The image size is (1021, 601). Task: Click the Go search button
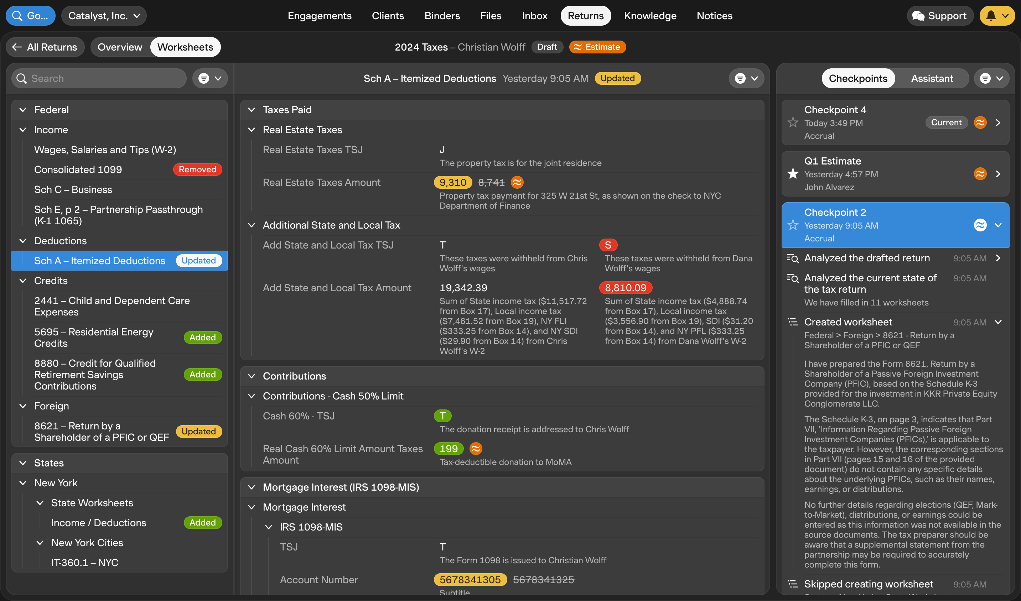pos(30,16)
